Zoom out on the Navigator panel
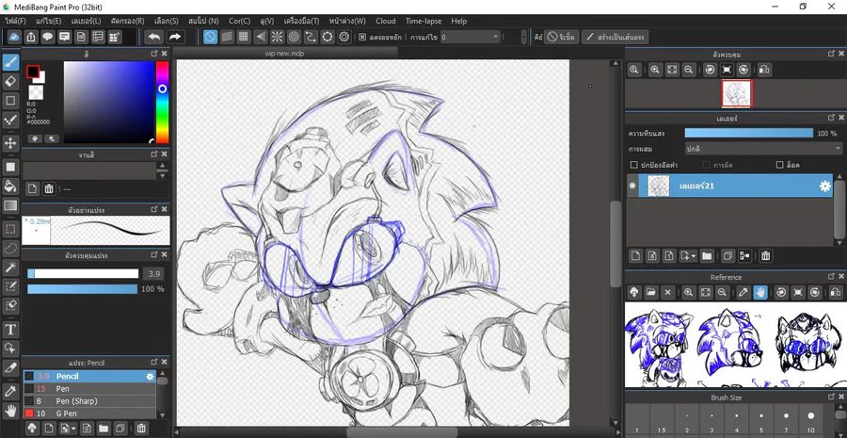This screenshot has width=847, height=438. tap(688, 70)
